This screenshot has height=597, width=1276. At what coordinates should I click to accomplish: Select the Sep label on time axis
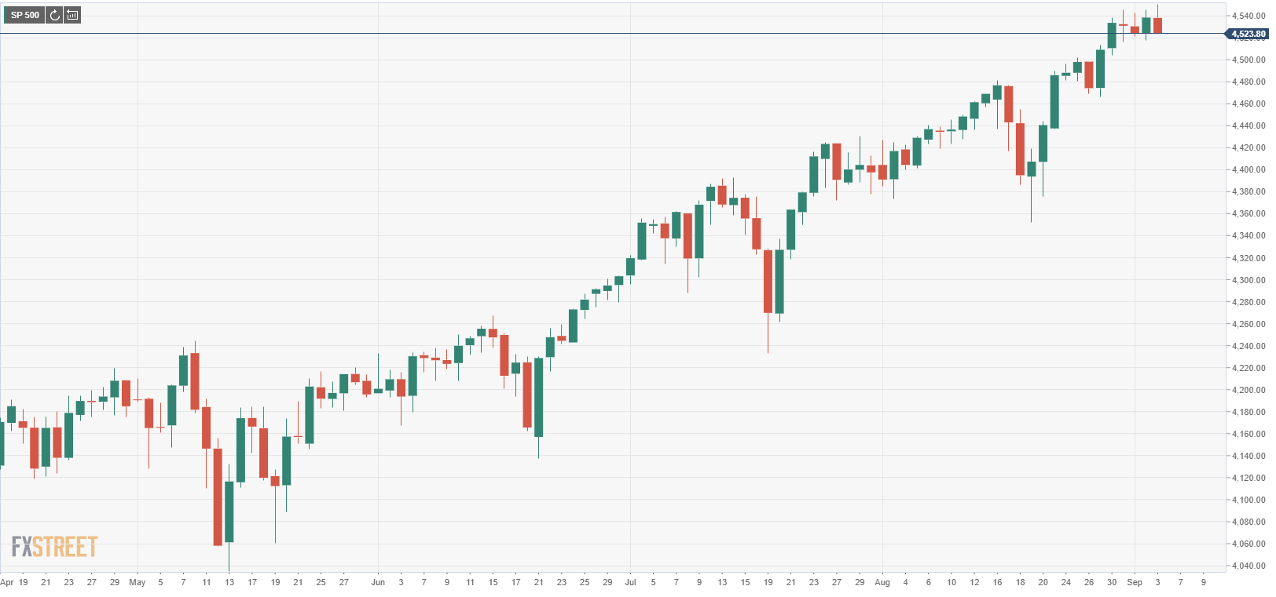point(1134,582)
